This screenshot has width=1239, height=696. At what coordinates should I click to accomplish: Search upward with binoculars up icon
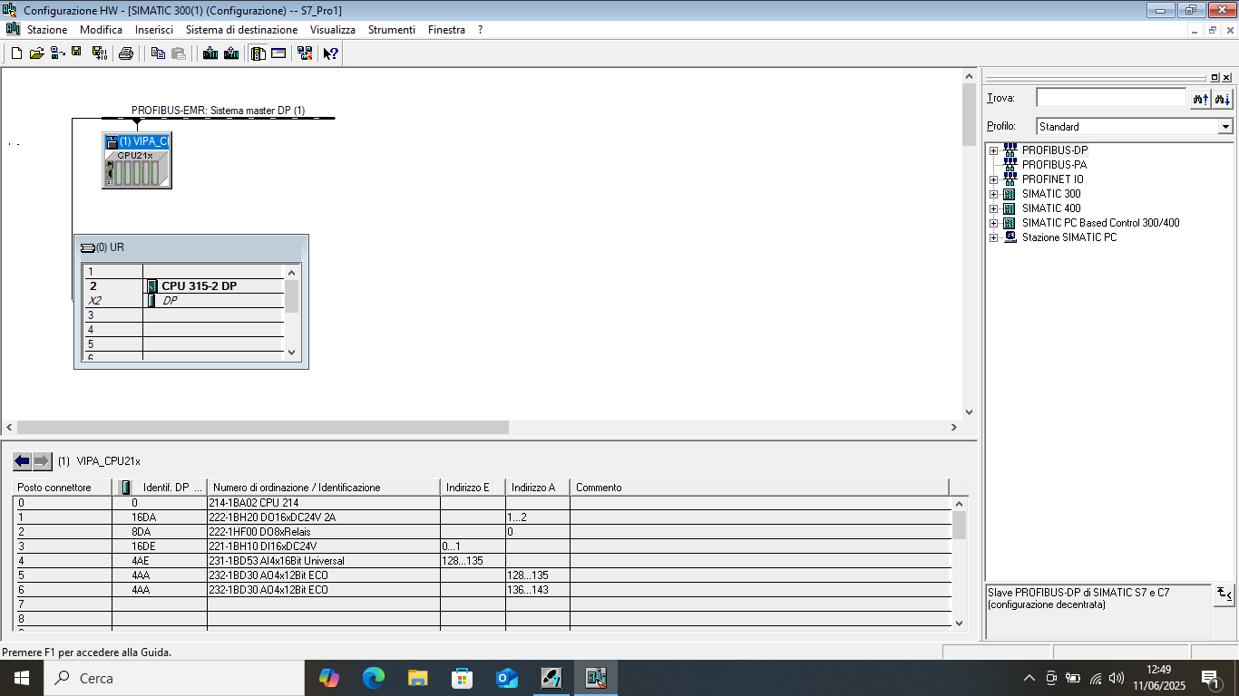pyautogui.click(x=1201, y=98)
